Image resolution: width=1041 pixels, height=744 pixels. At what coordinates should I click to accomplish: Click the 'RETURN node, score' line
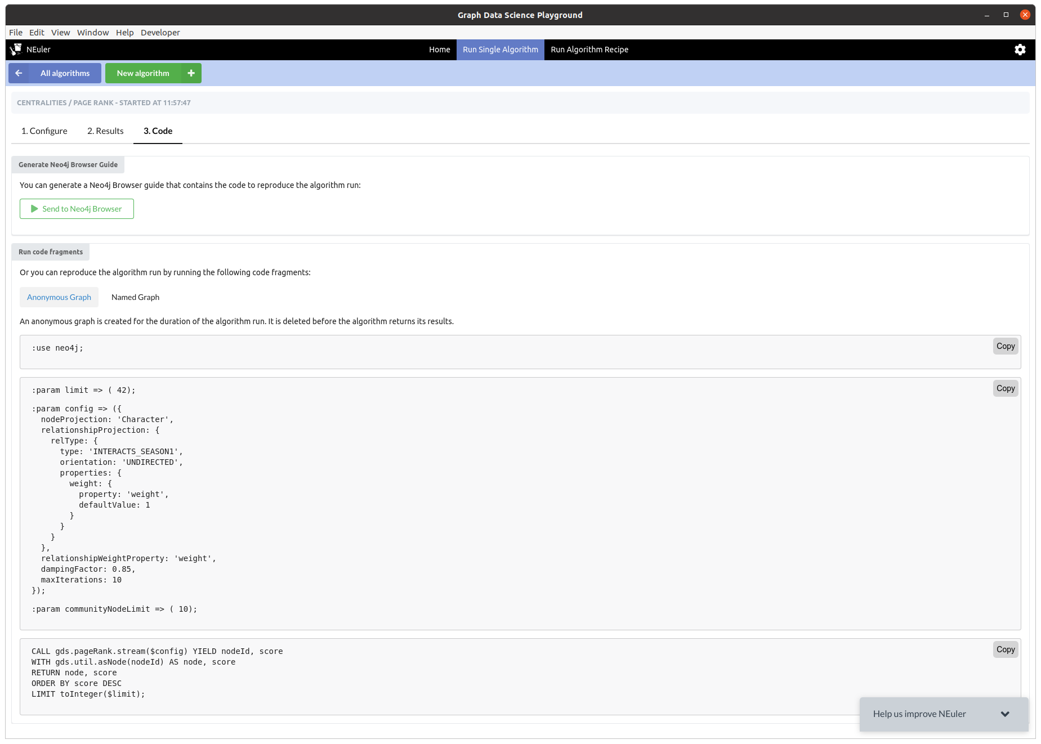[74, 673]
